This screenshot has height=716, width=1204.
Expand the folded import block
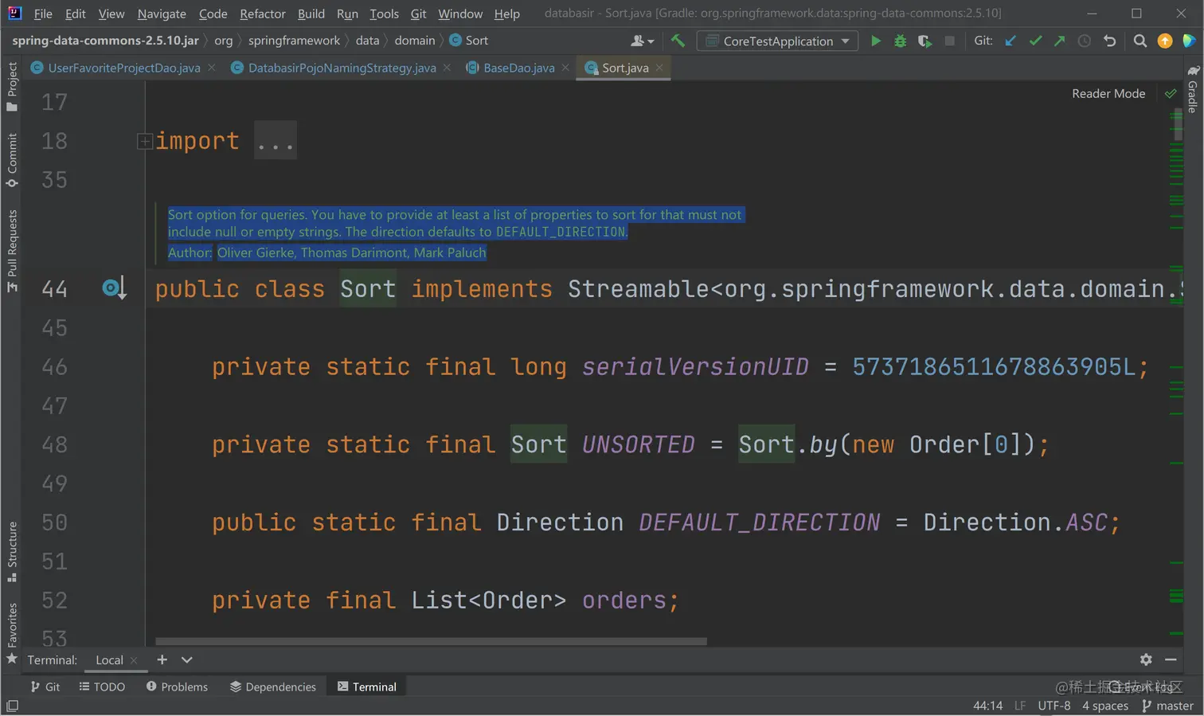(145, 141)
